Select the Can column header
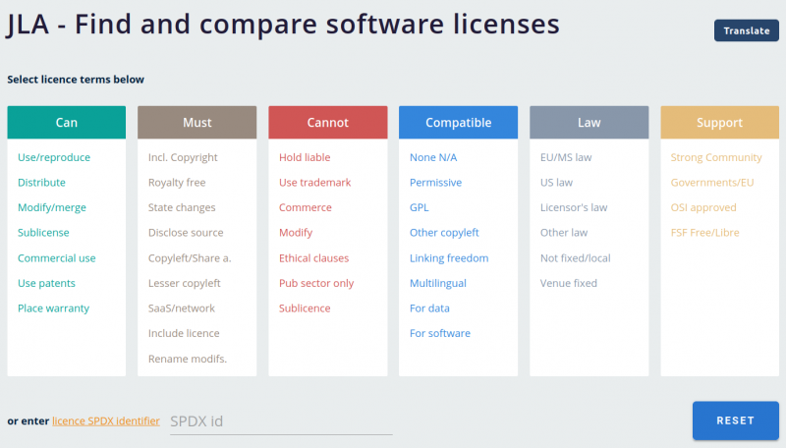This screenshot has height=448, width=786. [x=66, y=123]
